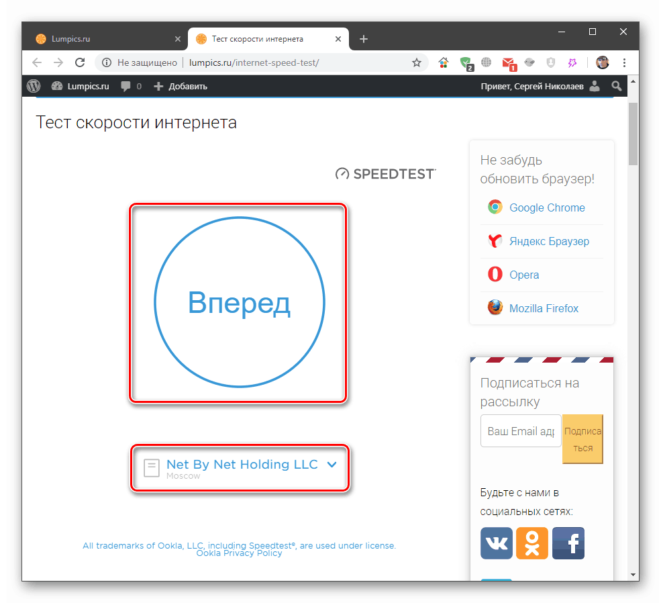This screenshot has width=661, height=603.
Task: Open the Mozilla Firefox link
Action: 544,308
